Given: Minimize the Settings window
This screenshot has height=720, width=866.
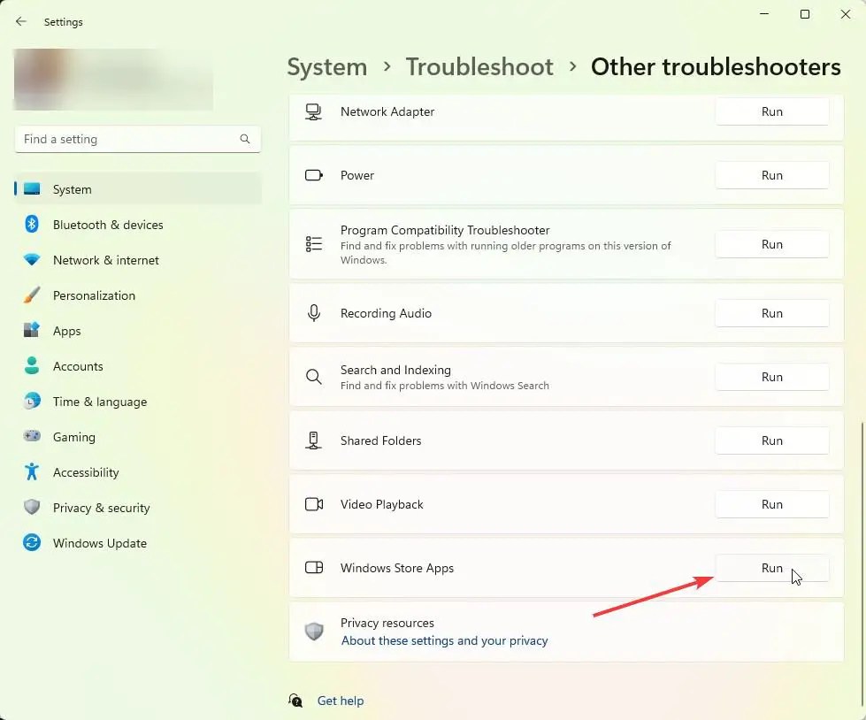Looking at the screenshot, I should pos(764,14).
